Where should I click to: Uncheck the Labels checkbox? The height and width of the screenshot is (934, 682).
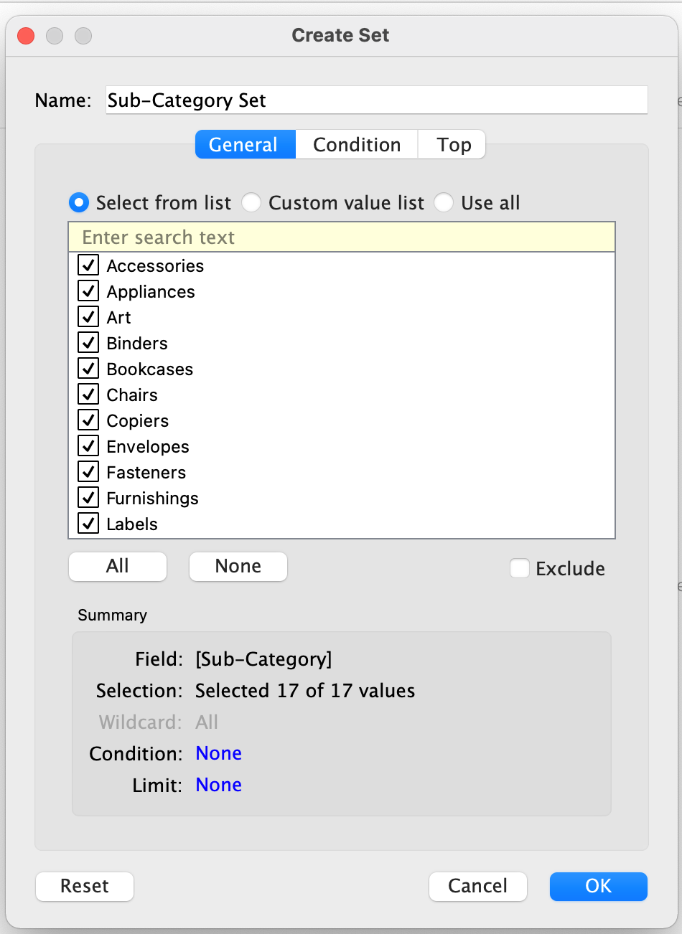click(88, 524)
